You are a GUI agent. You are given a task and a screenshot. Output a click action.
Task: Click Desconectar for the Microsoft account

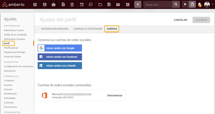[x=115, y=95]
